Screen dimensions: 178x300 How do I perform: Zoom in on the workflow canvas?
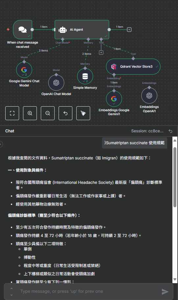(30, 113)
